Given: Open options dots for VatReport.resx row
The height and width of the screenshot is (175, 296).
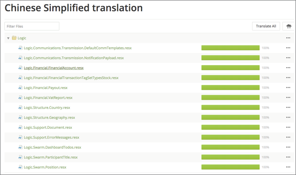Looking at the screenshot, I should [288, 98].
